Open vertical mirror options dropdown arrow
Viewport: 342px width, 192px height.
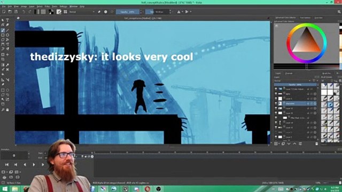[x=191, y=12]
